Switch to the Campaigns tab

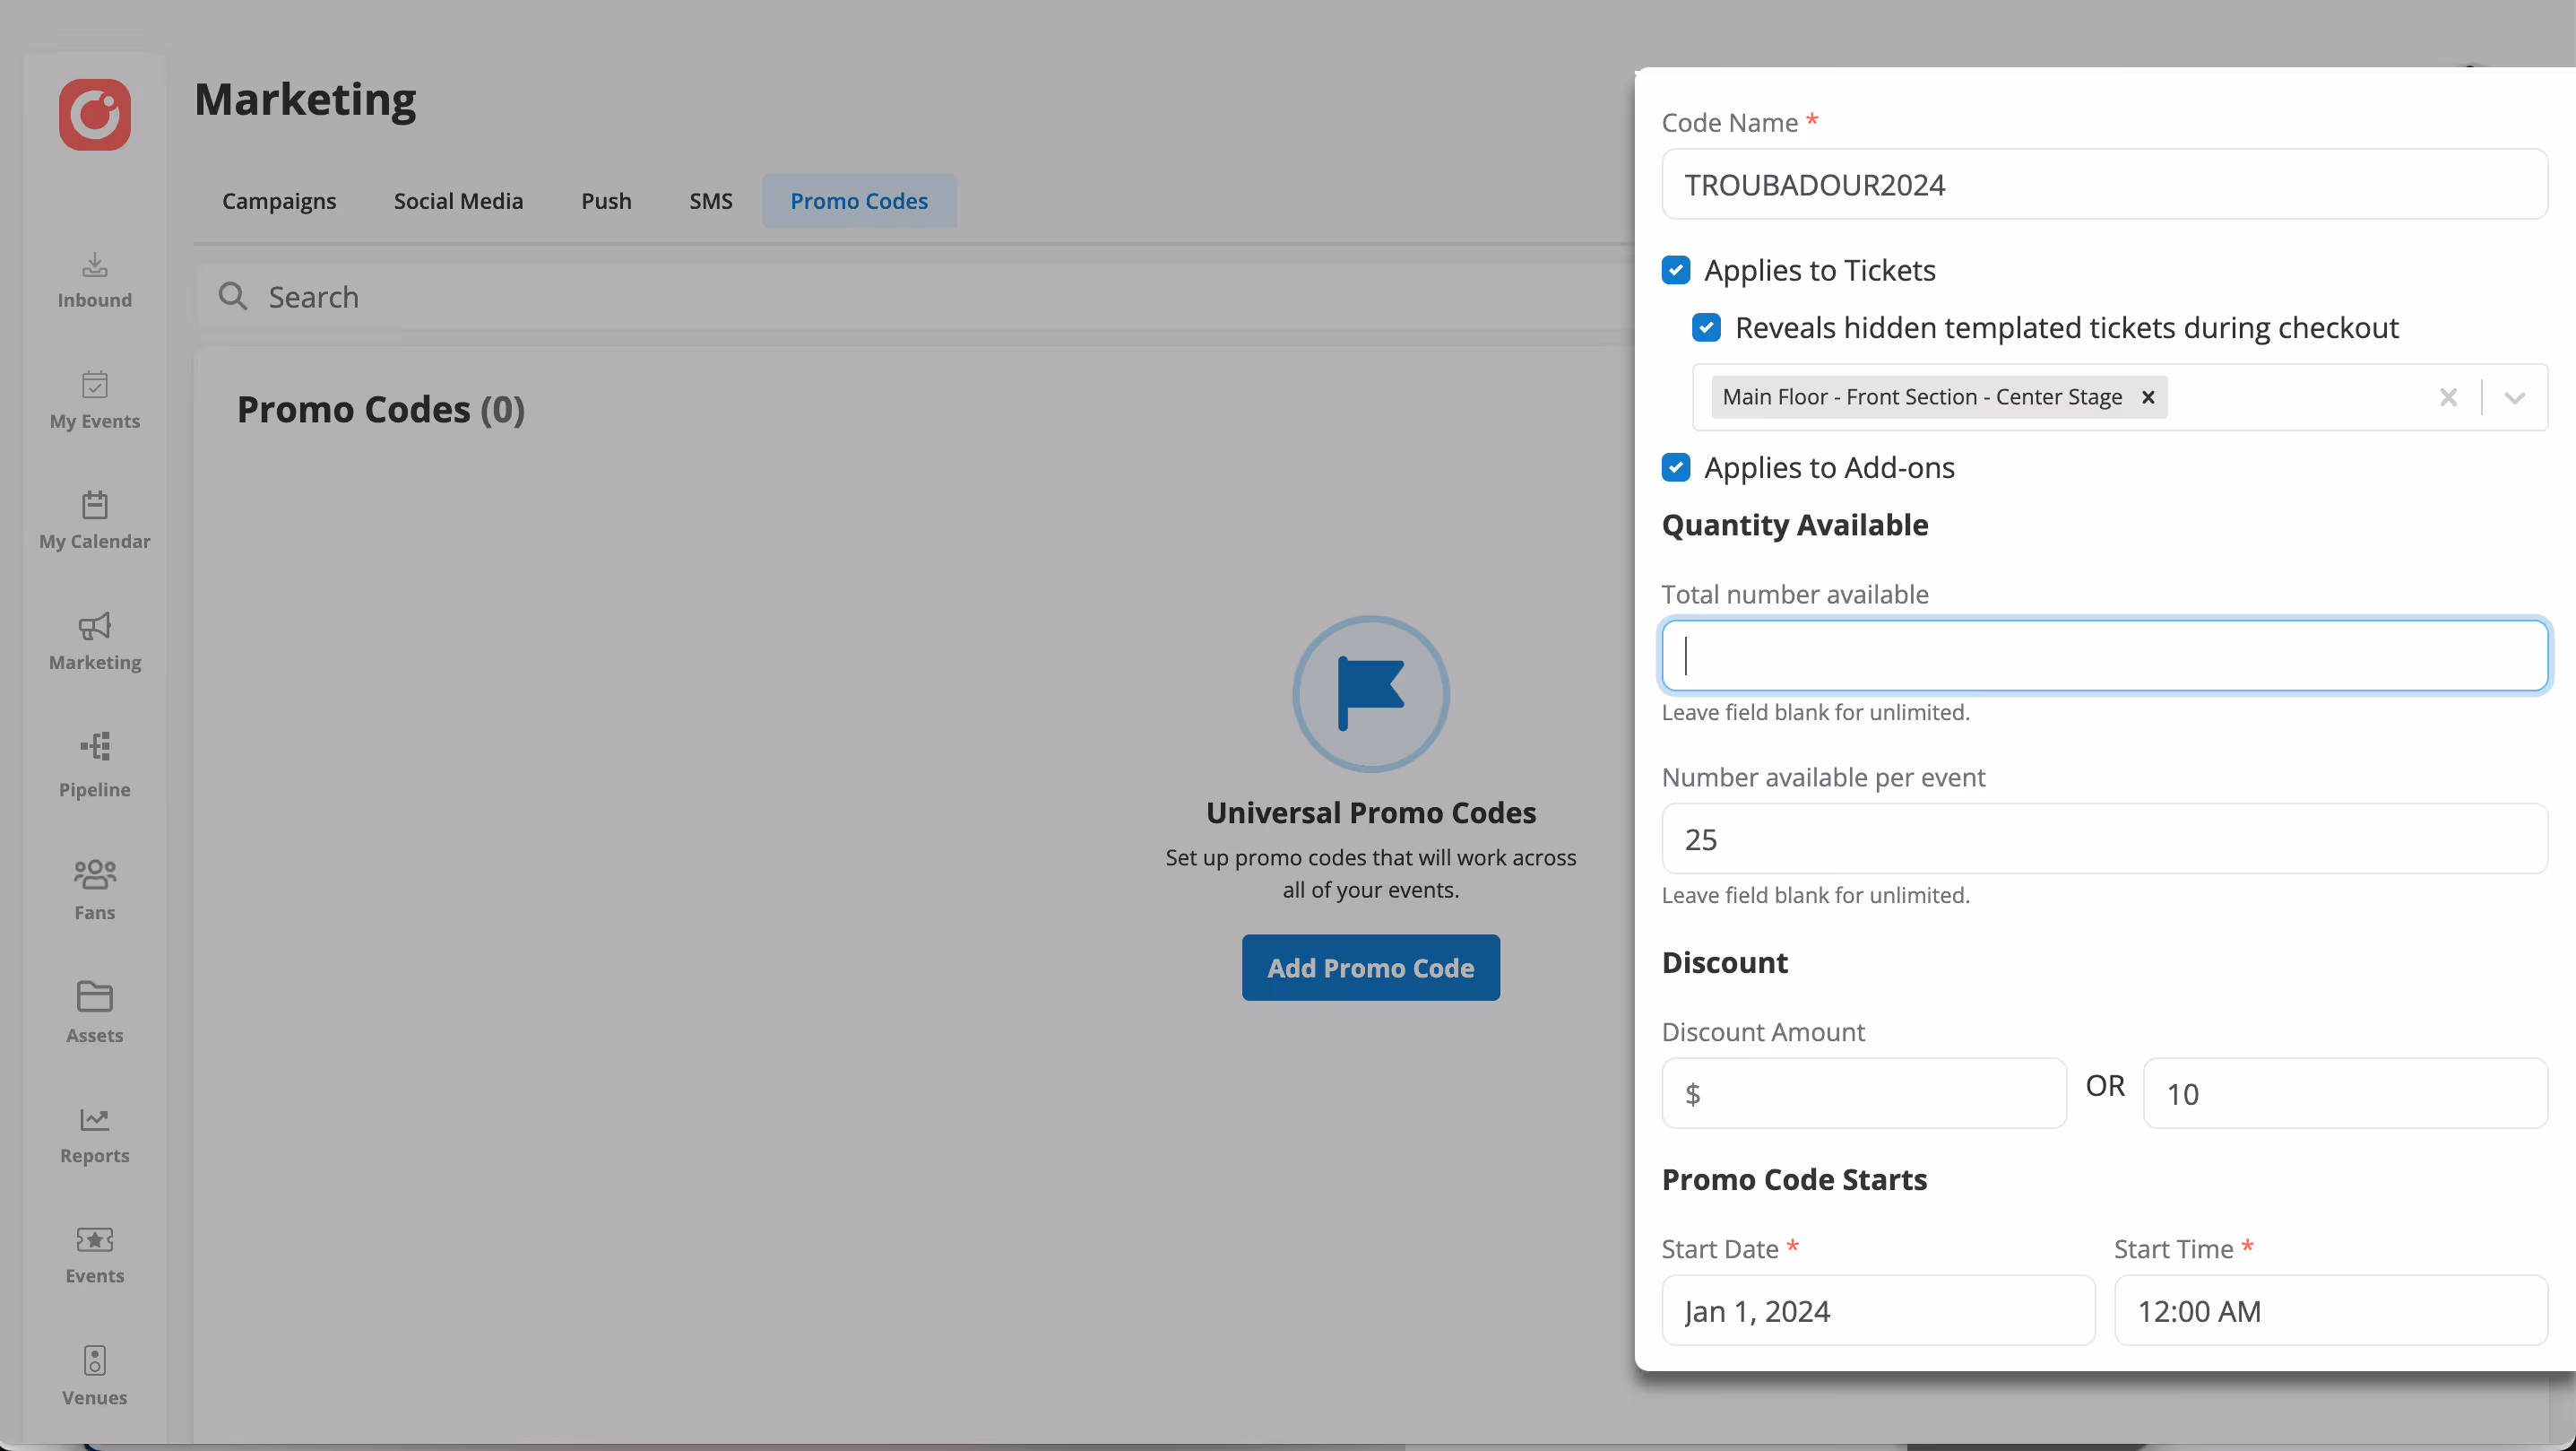coord(279,201)
